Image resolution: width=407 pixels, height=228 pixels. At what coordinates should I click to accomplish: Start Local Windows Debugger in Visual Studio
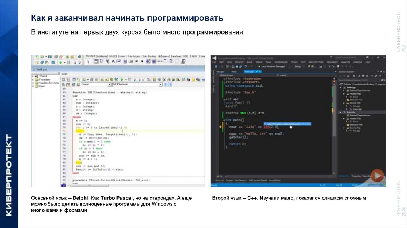(271, 66)
